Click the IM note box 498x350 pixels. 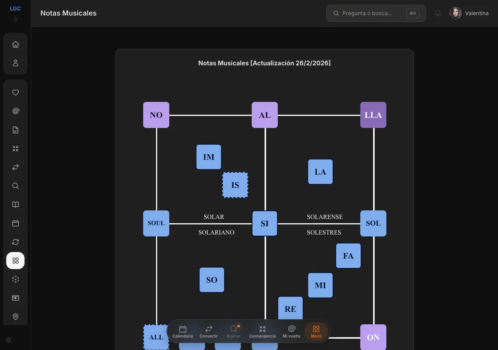209,157
